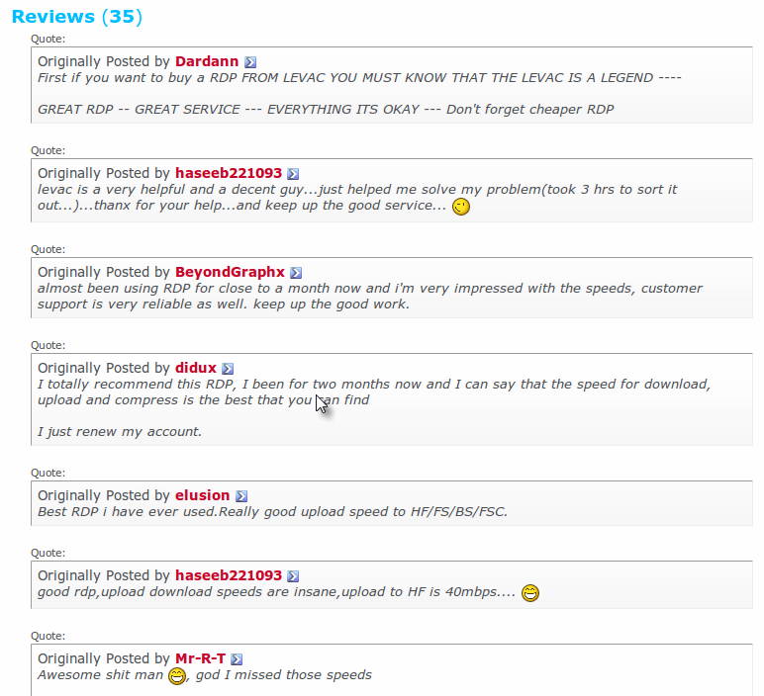
Task: Click view-post icon beside the 40mbps haseeb221093 quote
Action: (293, 576)
